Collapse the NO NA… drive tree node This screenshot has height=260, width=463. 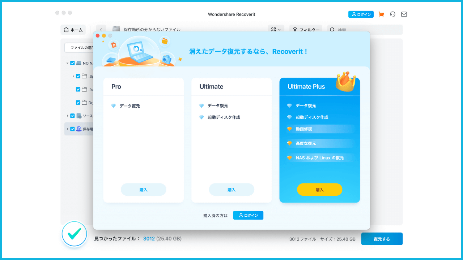point(67,63)
